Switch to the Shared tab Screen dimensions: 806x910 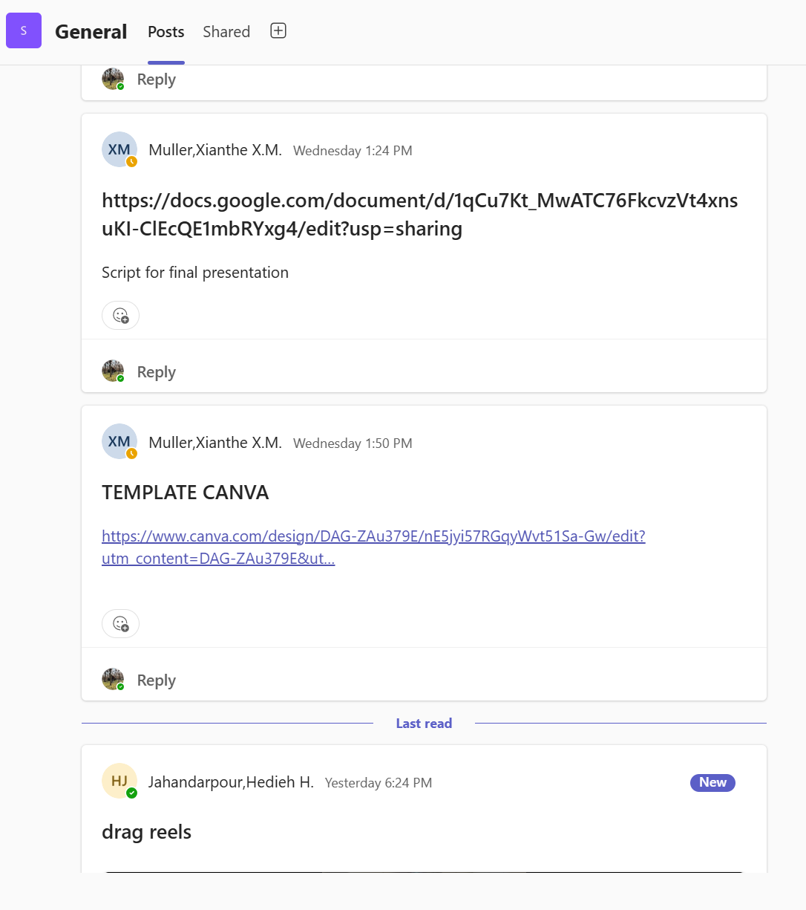(x=226, y=32)
